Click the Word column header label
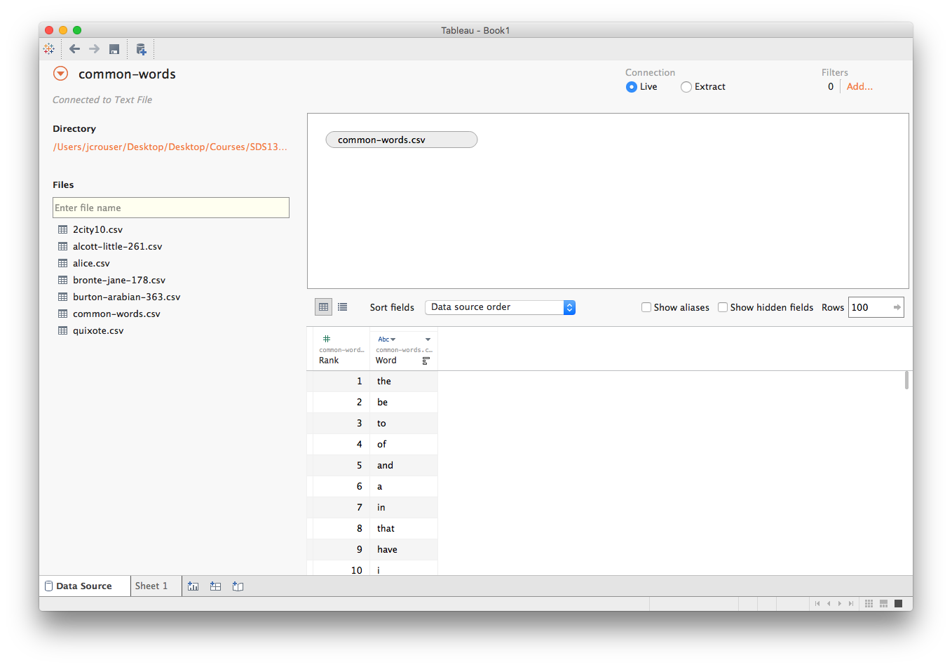This screenshot has width=952, height=667. click(x=386, y=361)
